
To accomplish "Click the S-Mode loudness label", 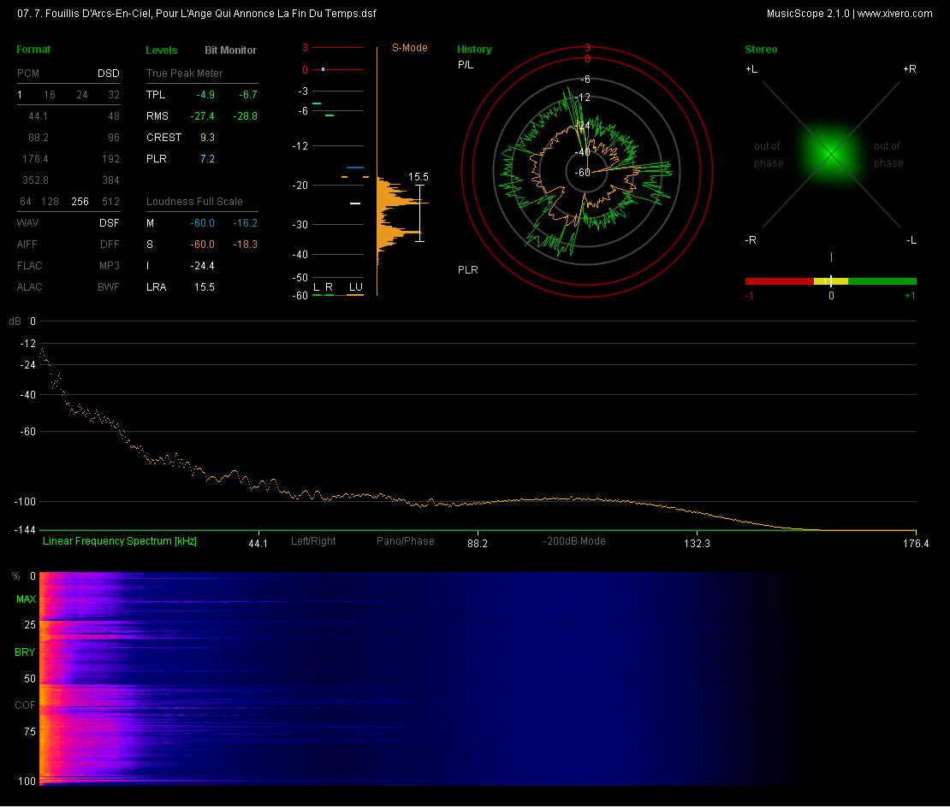I will [410, 48].
